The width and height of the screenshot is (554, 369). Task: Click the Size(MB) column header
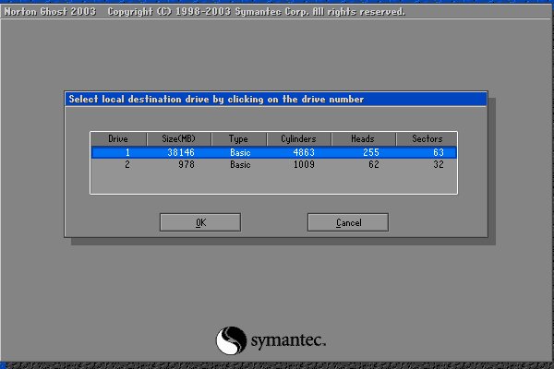178,138
